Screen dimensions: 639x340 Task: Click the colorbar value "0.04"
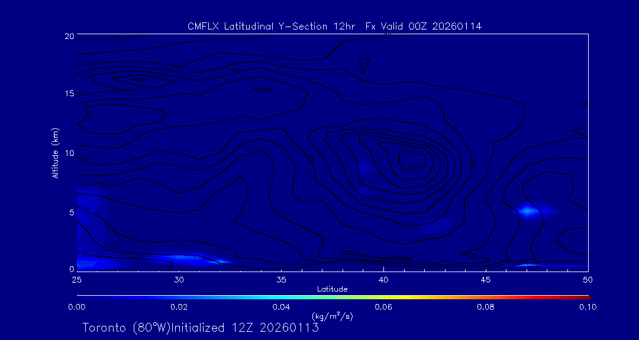tap(282, 307)
